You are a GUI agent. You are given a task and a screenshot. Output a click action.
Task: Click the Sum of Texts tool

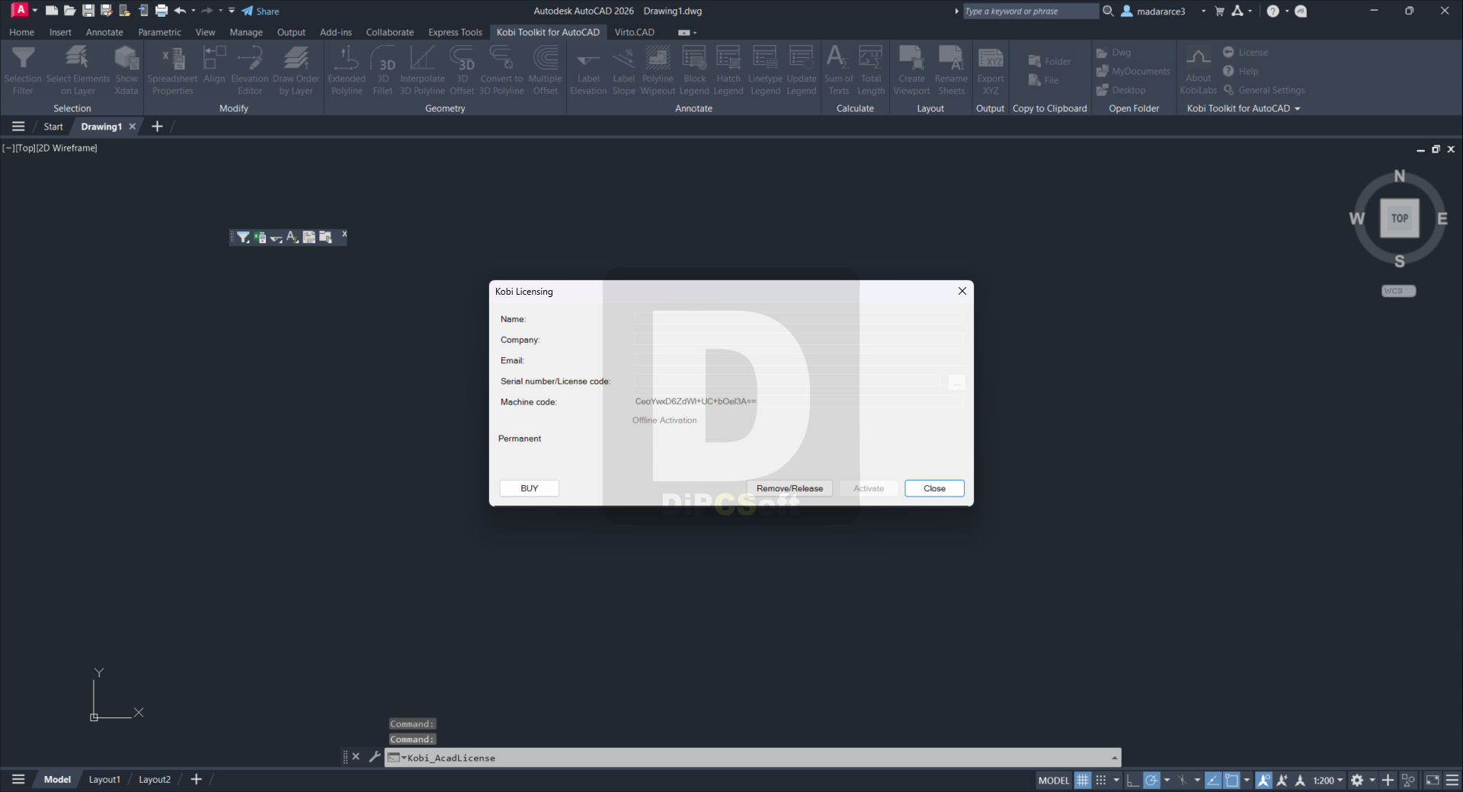pos(838,70)
